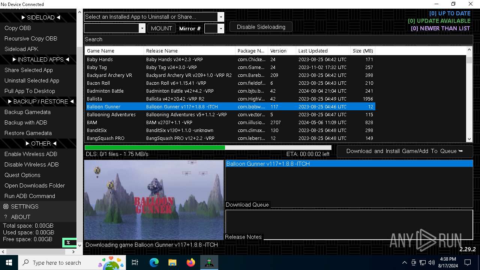Click the Search input field
Viewport: 480px width, 270px height.
click(278, 39)
